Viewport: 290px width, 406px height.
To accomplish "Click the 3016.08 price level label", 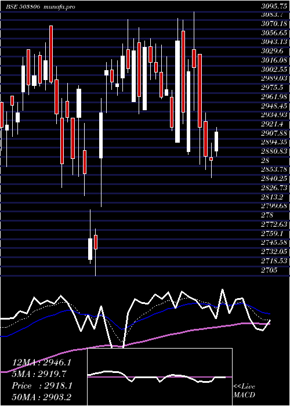I will click(x=274, y=60).
